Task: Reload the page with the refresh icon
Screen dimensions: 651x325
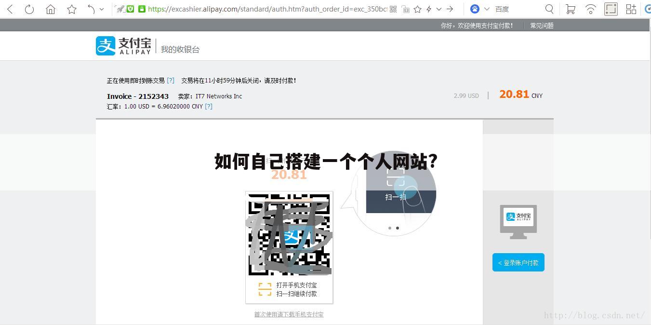Action: point(29,9)
